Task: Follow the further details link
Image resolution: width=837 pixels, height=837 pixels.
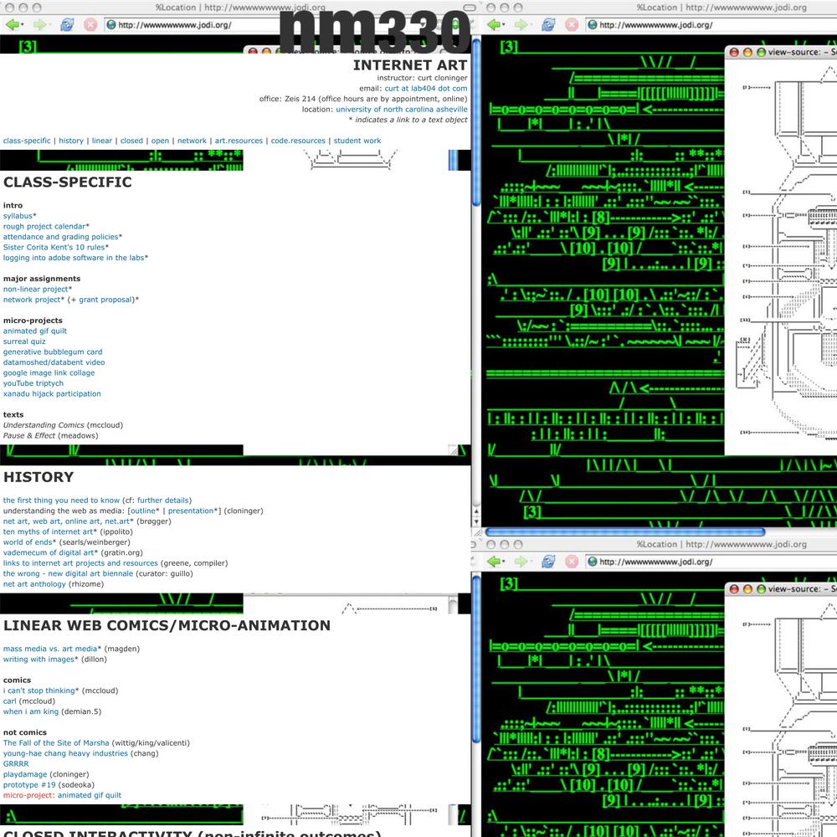Action: (x=163, y=501)
